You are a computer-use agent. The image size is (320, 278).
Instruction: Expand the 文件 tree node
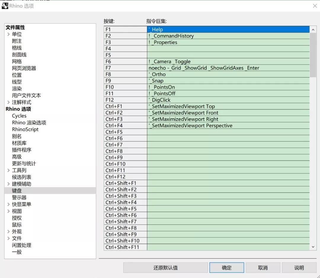(x=8, y=238)
